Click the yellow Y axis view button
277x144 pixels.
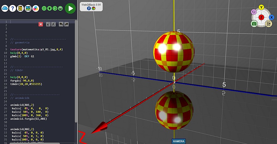coord(261,7)
